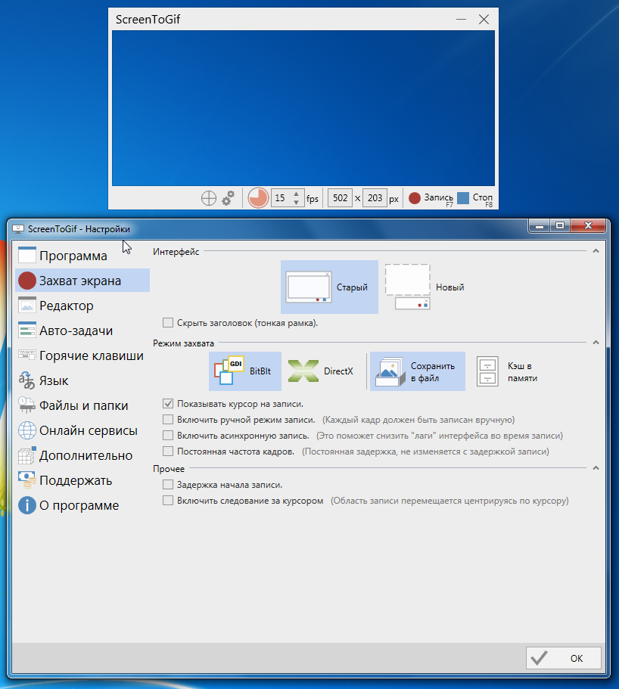Click the globe Онлайн сервисы icon

[x=26, y=430]
